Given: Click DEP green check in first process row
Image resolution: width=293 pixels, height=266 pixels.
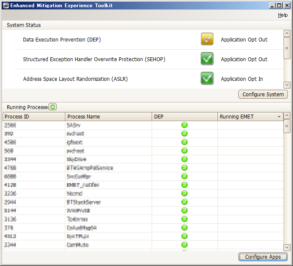Looking at the screenshot, I should [185, 125].
